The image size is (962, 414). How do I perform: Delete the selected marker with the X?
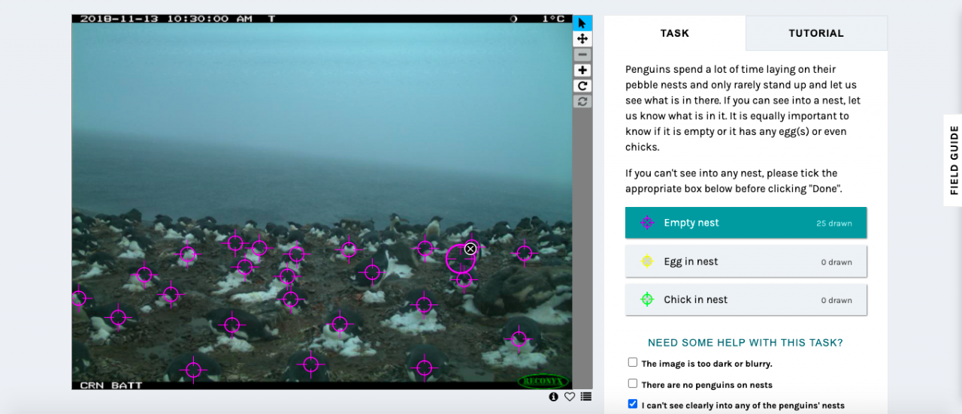pos(470,248)
